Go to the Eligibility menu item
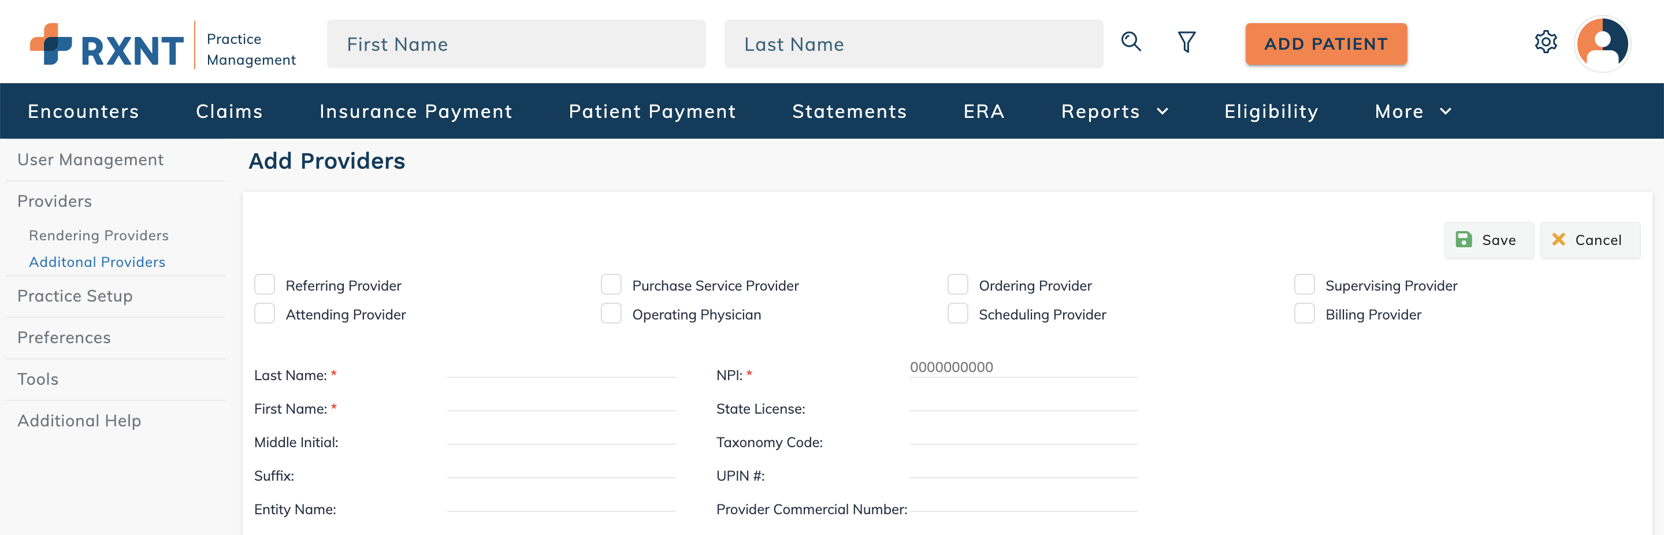 pyautogui.click(x=1271, y=111)
